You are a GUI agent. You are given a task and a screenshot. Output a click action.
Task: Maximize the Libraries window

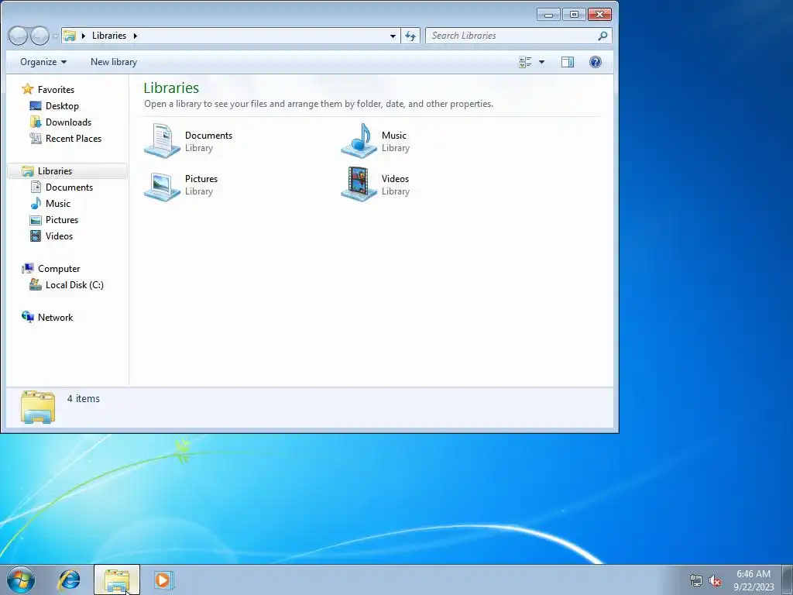coord(574,15)
